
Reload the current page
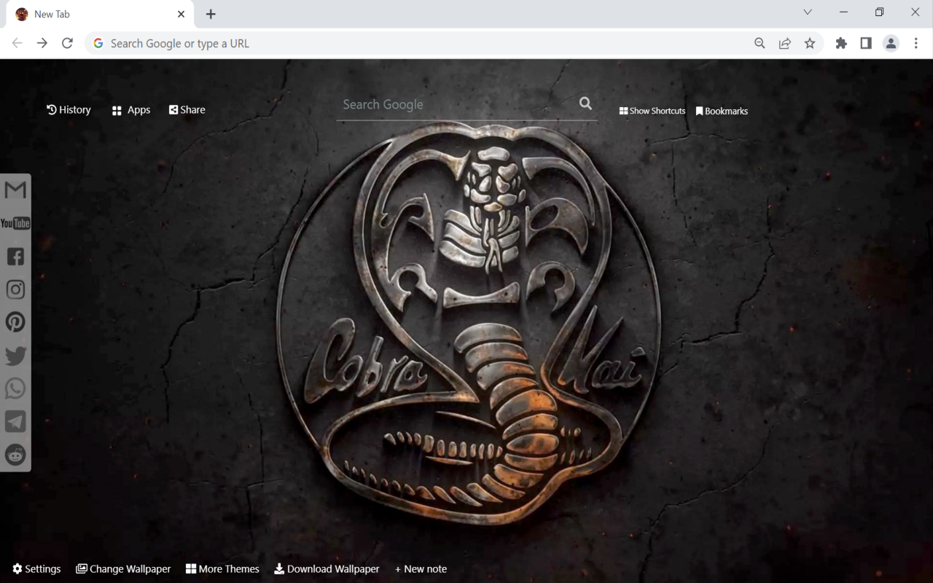point(67,44)
